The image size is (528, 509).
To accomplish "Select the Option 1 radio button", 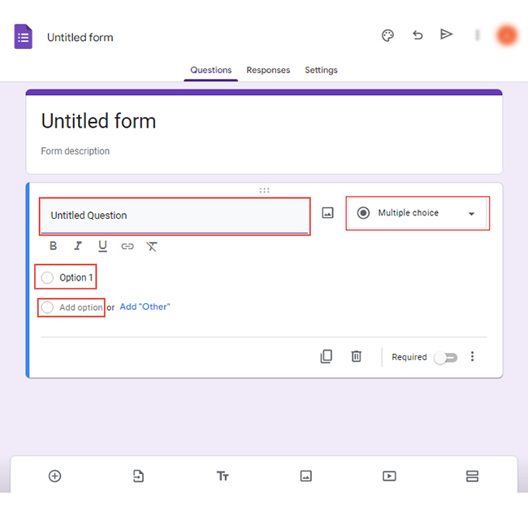I will 47,278.
